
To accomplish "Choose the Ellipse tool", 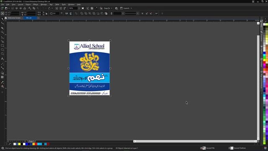I will [x=2, y=49].
